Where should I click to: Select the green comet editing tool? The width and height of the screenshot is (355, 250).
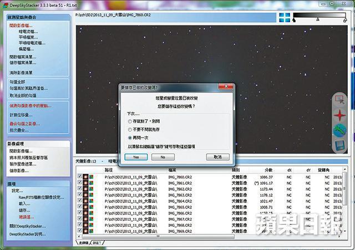tap(340, 131)
